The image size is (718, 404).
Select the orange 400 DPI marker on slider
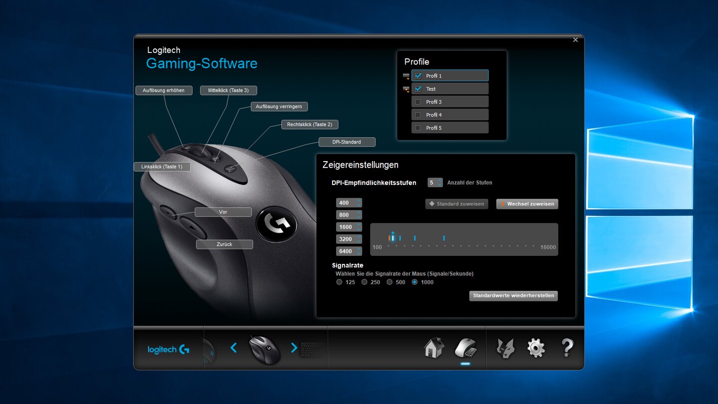389,238
